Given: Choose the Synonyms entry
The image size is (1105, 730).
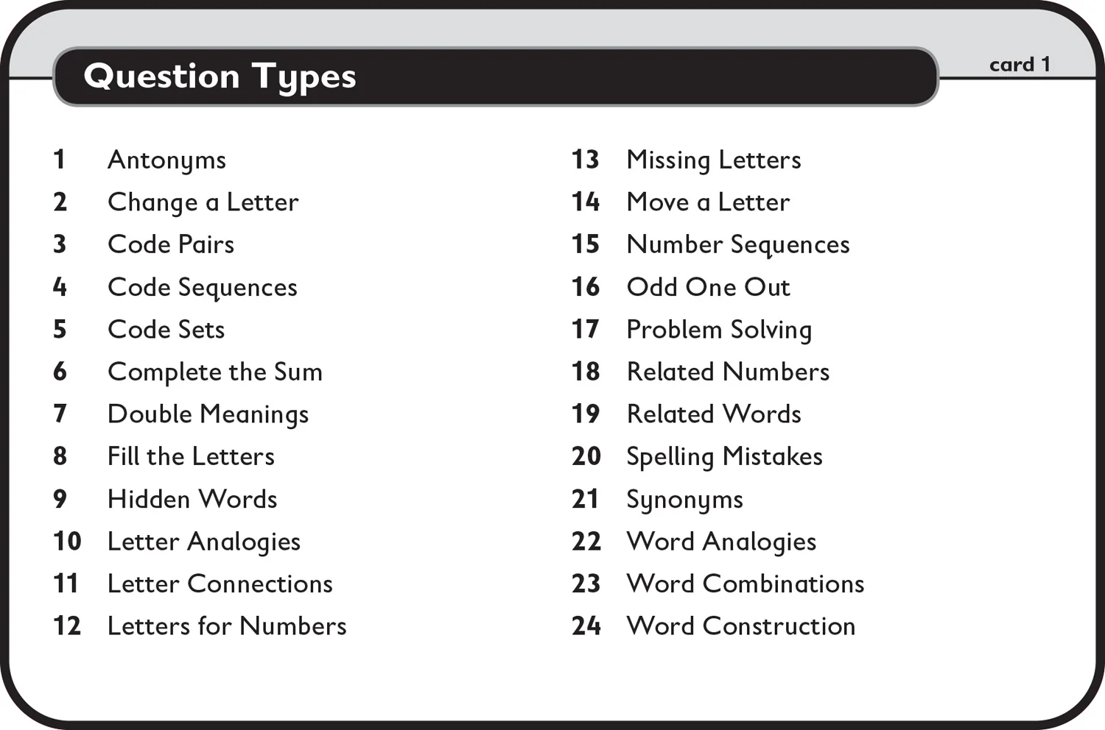Looking at the screenshot, I should [685, 500].
